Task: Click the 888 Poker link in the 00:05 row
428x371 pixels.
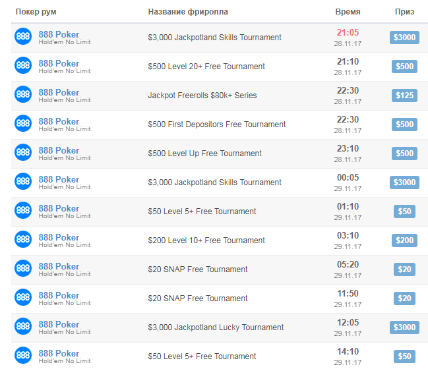Action: [59, 179]
